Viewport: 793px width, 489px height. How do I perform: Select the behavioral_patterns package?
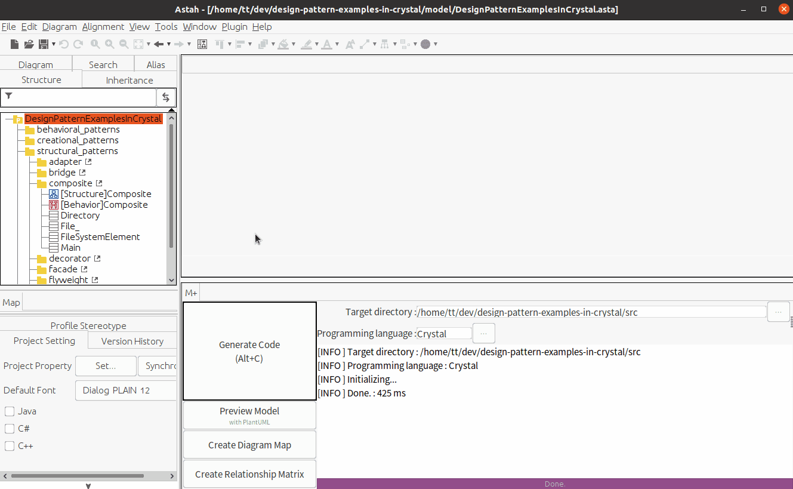click(78, 130)
